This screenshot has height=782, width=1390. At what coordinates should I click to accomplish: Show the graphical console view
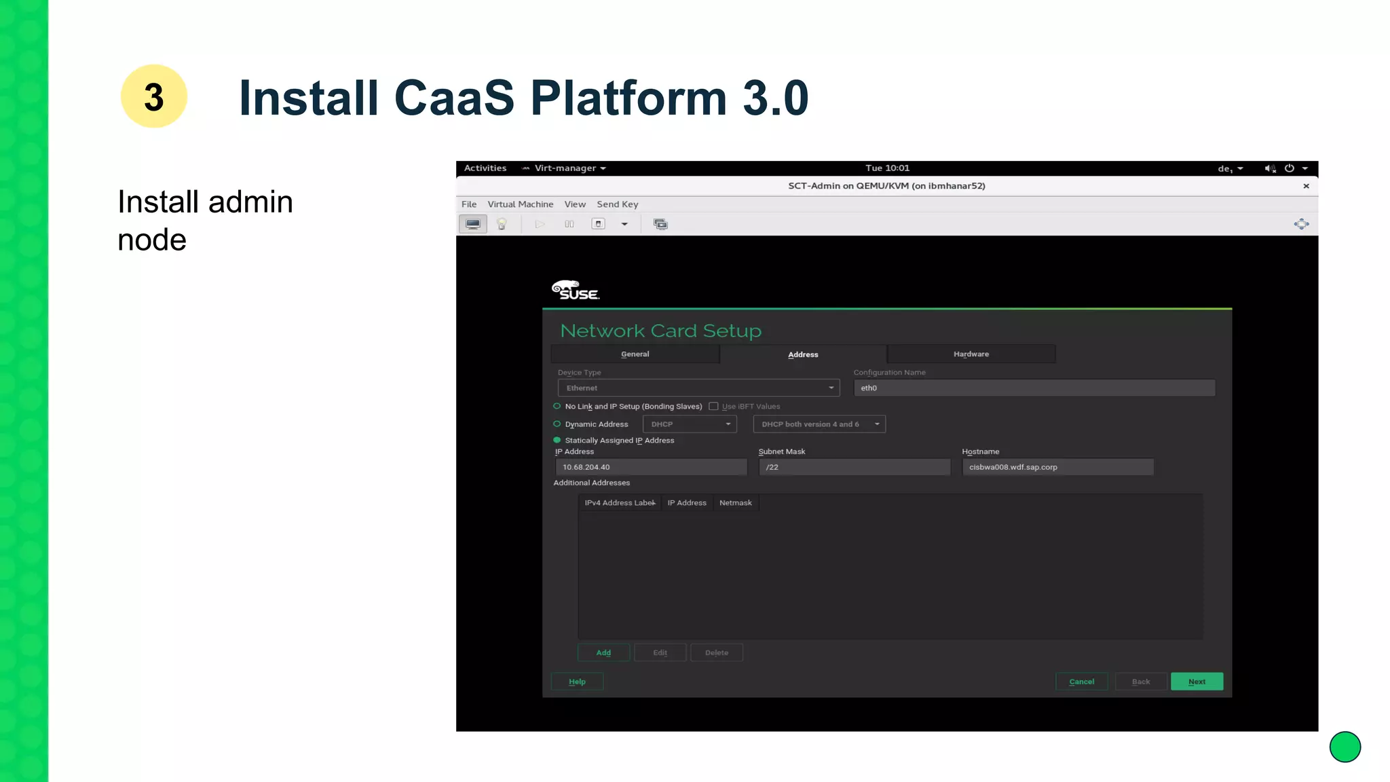point(472,224)
